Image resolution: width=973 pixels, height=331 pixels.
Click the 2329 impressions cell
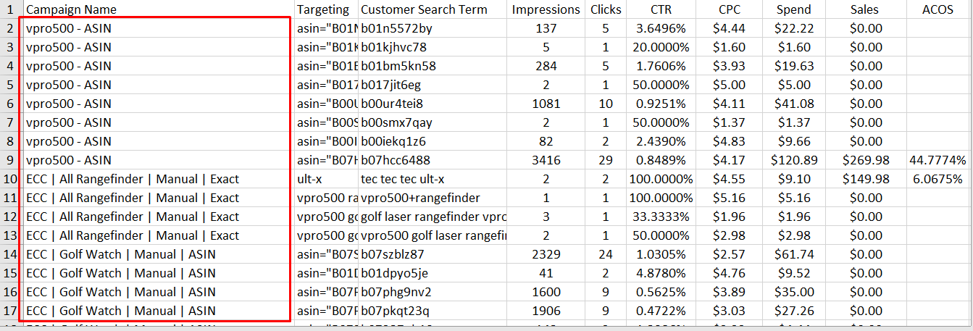coord(546,254)
